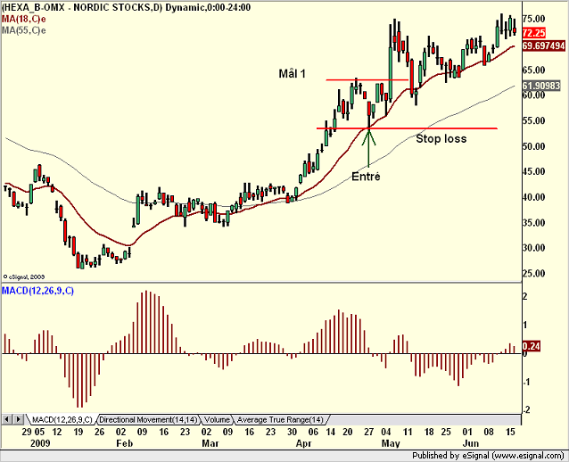Click the 50.00 price axis label
This screenshot has height=462, width=569.
pyautogui.click(x=533, y=146)
